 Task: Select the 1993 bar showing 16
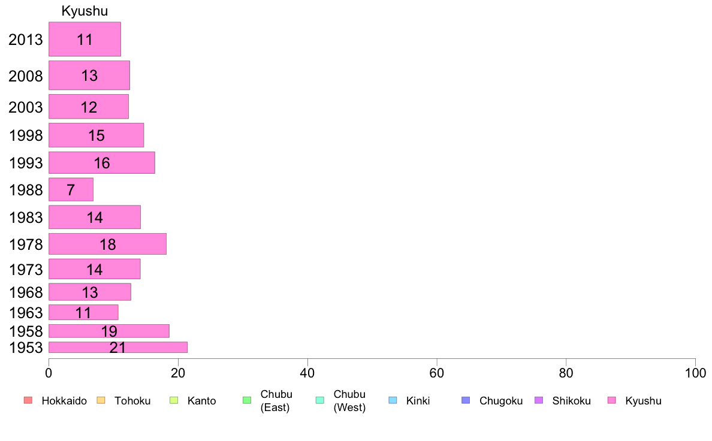102,162
